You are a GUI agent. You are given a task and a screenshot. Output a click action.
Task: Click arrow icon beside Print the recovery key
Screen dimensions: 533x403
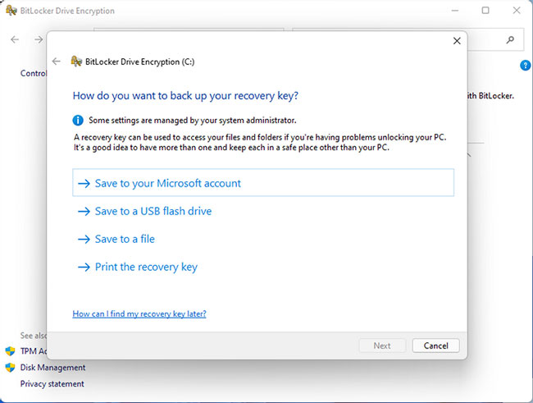(x=84, y=268)
